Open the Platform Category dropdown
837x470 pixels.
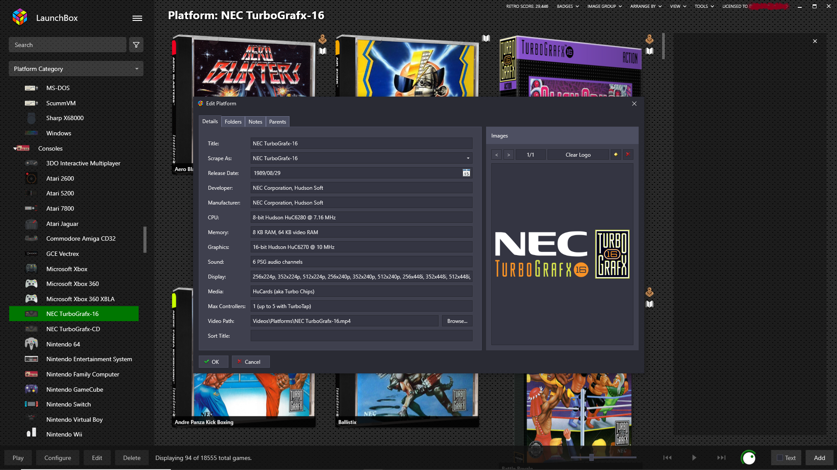(76, 69)
